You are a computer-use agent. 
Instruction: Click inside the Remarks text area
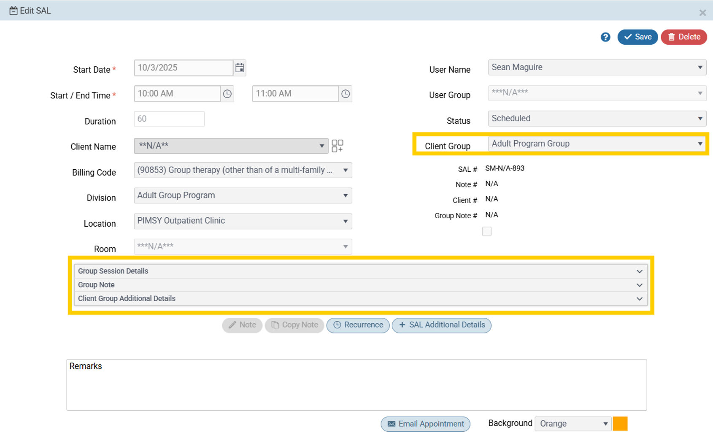click(x=356, y=384)
